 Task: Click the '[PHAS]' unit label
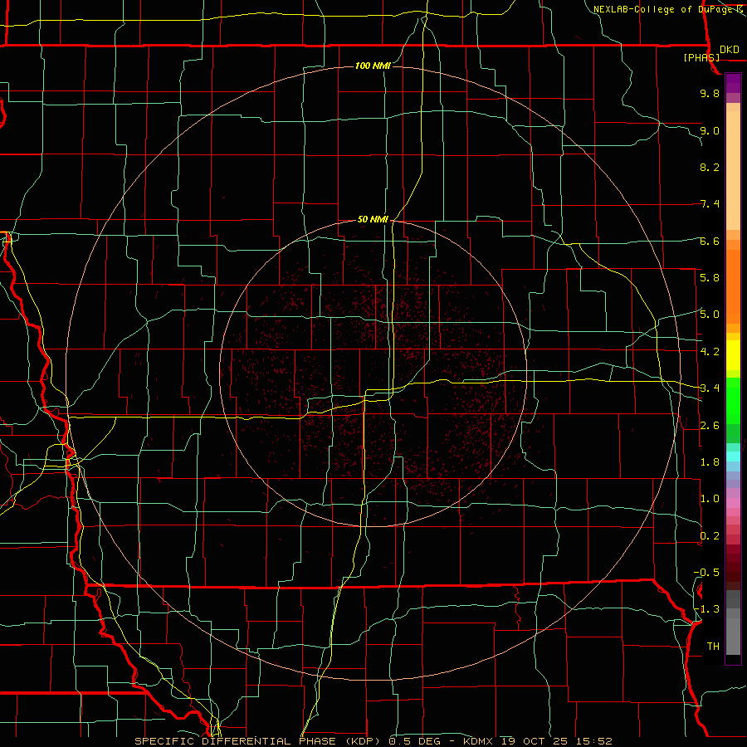coord(701,57)
